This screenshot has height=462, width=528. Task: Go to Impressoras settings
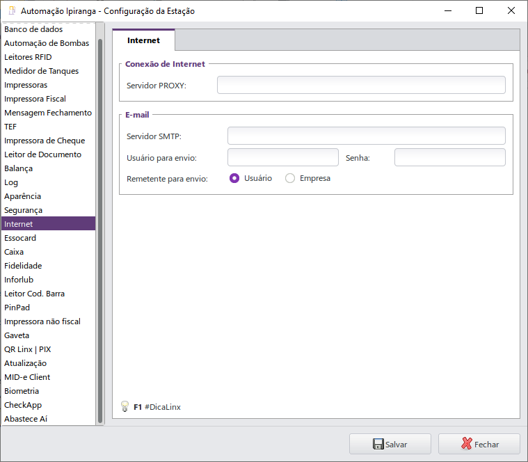pos(48,85)
